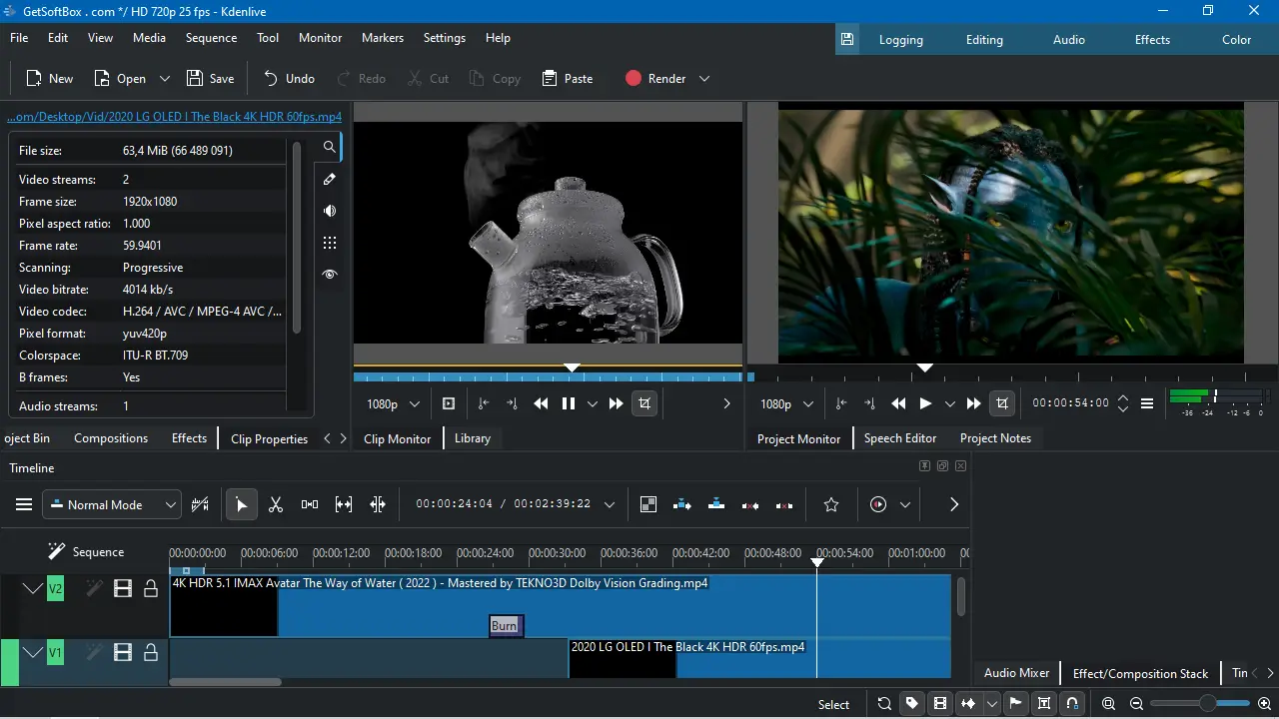Toggle snap magnet in status bar

click(1072, 703)
